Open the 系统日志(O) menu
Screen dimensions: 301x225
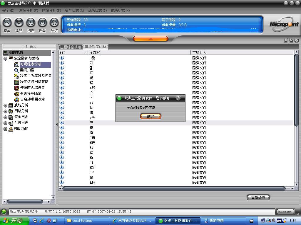(97, 11)
